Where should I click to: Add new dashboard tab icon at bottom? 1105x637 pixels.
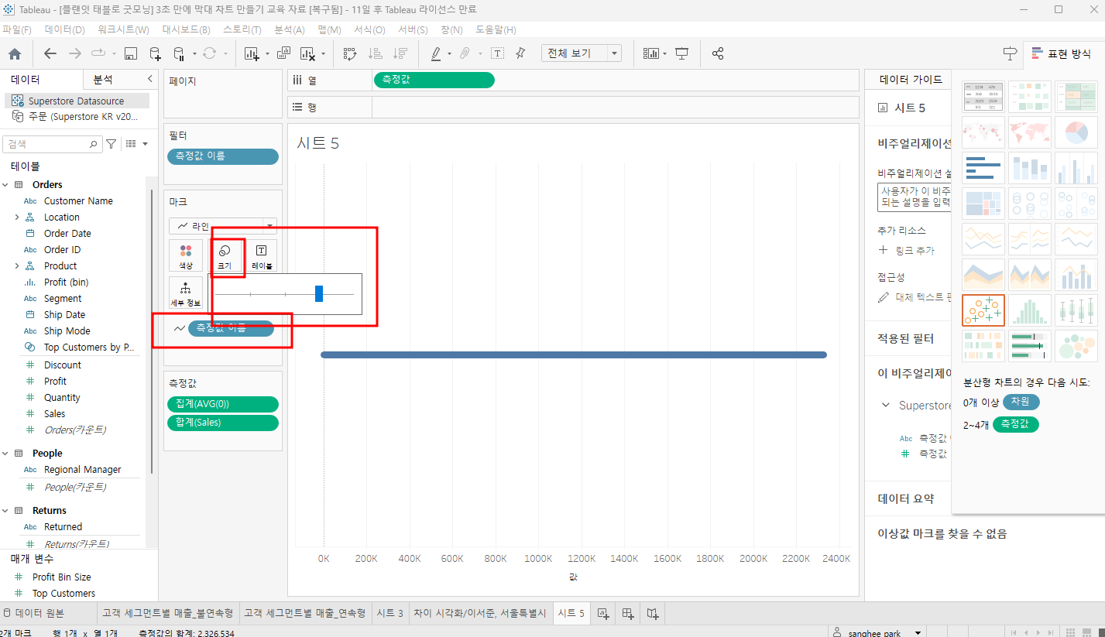tap(628, 613)
